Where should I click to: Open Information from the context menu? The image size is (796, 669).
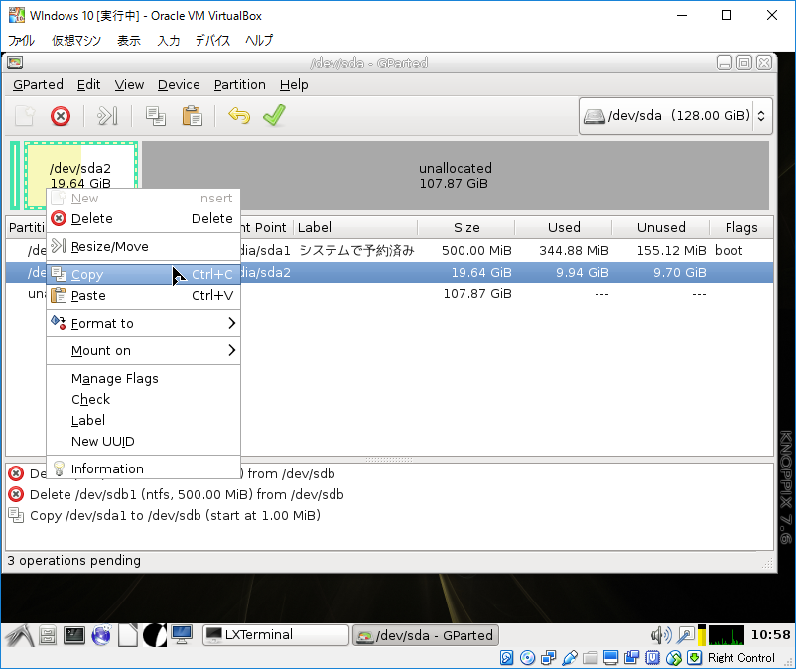(143, 469)
